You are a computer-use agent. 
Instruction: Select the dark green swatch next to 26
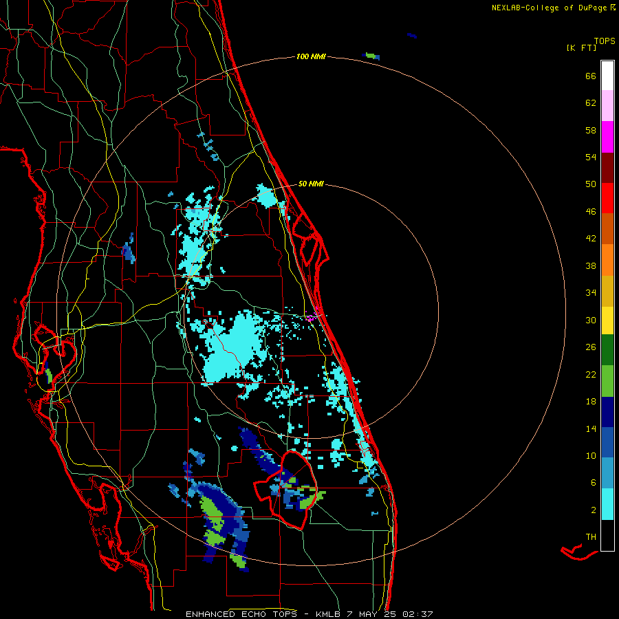(607, 350)
